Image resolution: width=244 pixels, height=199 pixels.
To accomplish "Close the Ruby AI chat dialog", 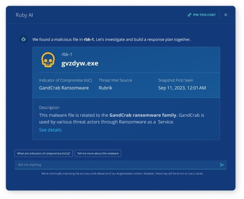I will point(226,15).
